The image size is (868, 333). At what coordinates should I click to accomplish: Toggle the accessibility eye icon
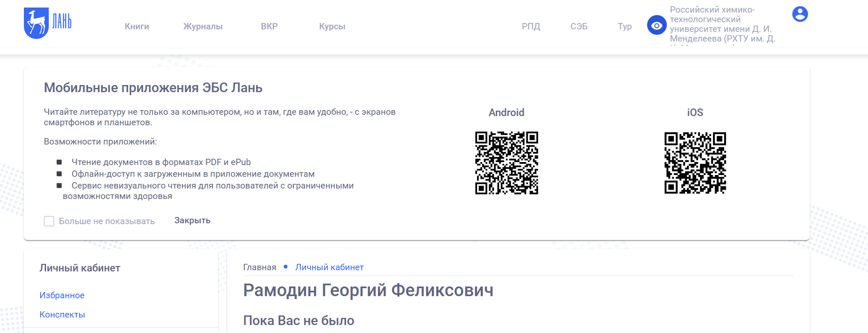[656, 26]
